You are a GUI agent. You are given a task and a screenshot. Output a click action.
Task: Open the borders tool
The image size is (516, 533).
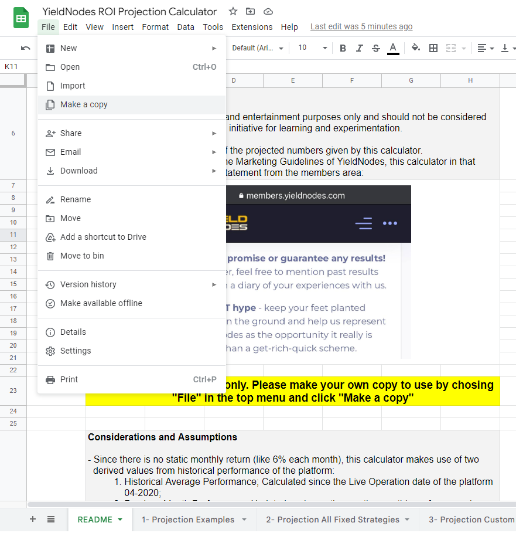click(433, 48)
